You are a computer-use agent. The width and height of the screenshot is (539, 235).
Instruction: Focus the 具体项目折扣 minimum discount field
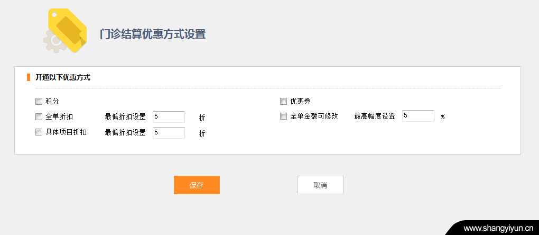[x=169, y=132]
